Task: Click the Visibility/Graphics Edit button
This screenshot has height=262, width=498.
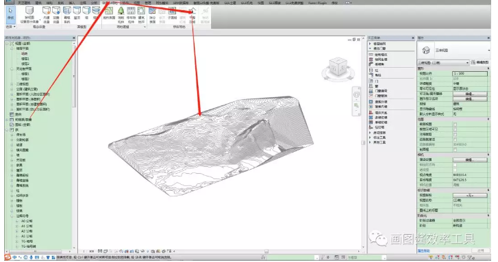Action: click(x=470, y=94)
